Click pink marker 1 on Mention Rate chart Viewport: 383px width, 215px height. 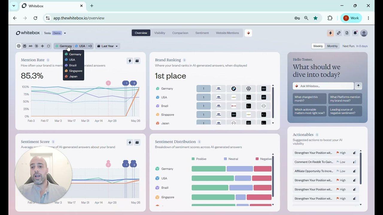click(x=108, y=83)
